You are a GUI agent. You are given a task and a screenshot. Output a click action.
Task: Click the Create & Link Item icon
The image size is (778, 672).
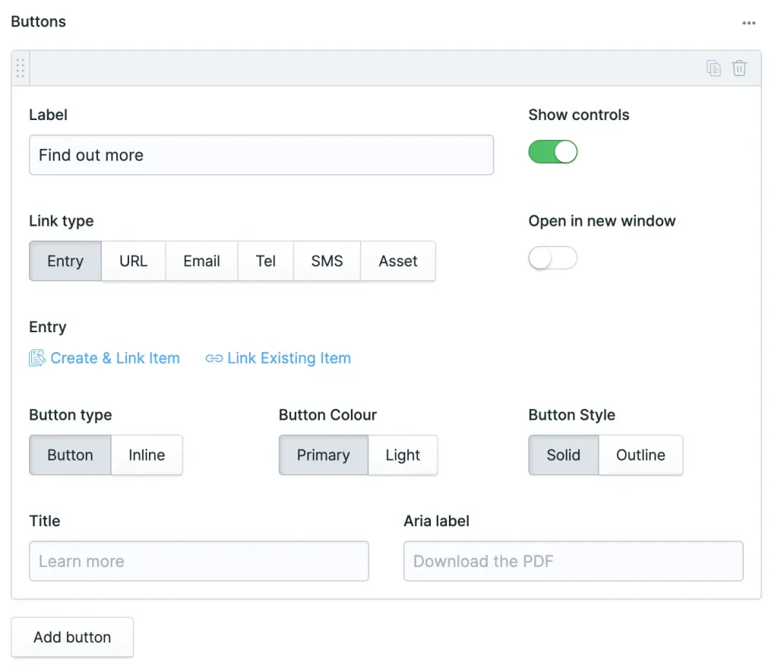(x=37, y=358)
